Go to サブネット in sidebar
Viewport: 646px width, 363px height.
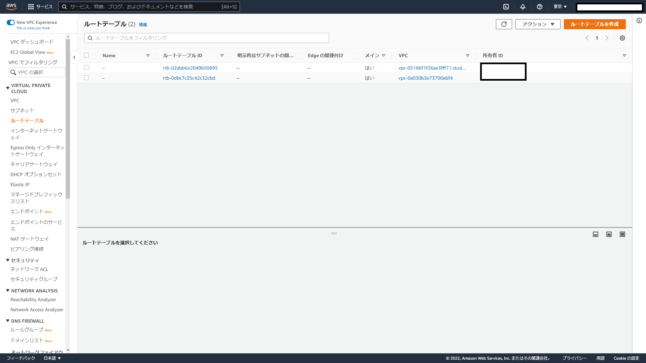[x=22, y=111]
